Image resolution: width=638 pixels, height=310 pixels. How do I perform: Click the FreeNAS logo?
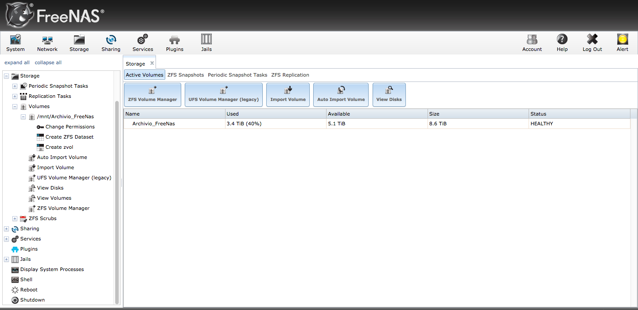tap(55, 15)
